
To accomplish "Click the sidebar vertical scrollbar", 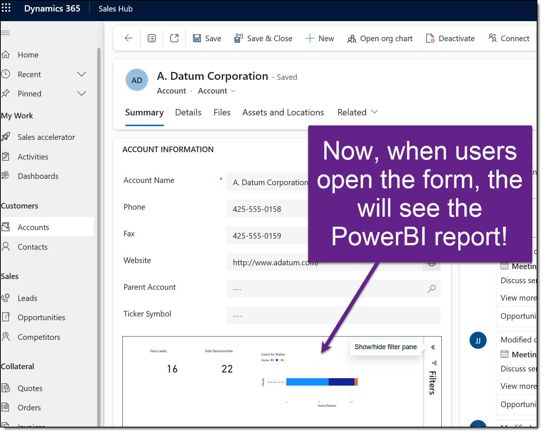I will tap(99, 237).
